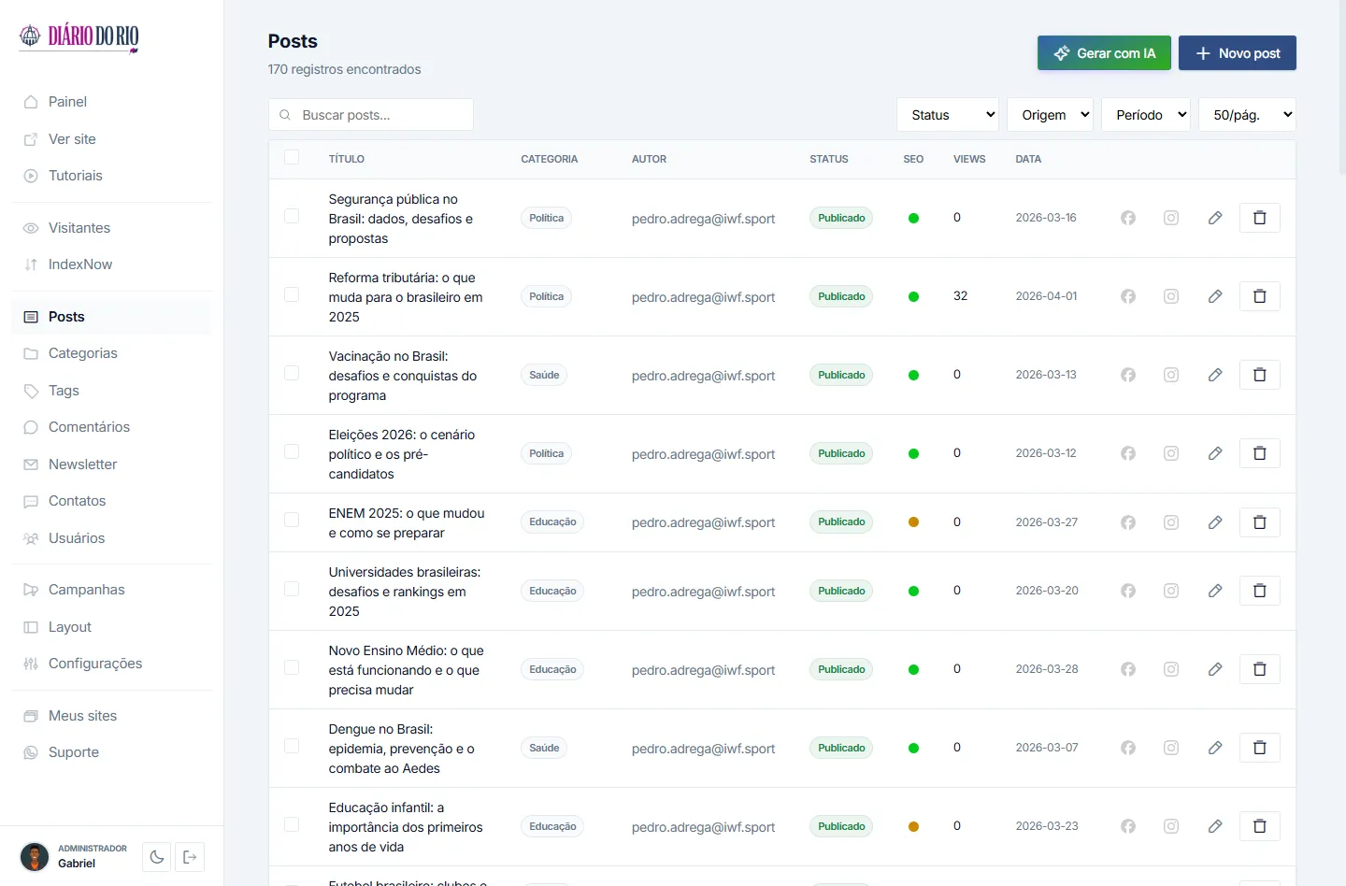Open the Tags sidebar item
Image resolution: width=1346 pixels, height=886 pixels.
[x=112, y=391]
